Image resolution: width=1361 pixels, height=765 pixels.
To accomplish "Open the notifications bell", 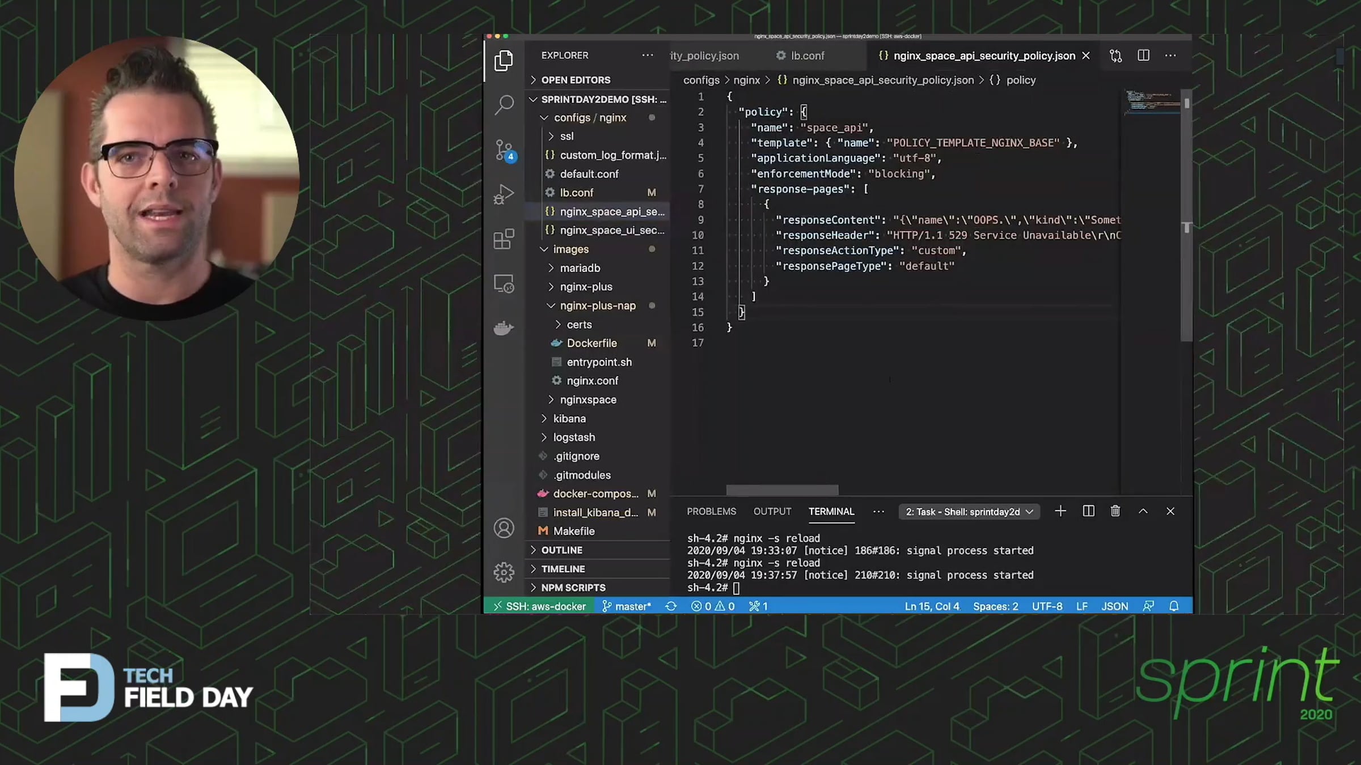I will pos(1174,606).
